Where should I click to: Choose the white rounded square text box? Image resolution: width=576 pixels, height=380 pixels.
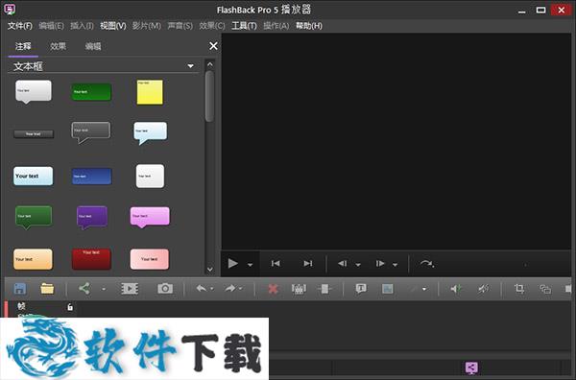(x=150, y=177)
